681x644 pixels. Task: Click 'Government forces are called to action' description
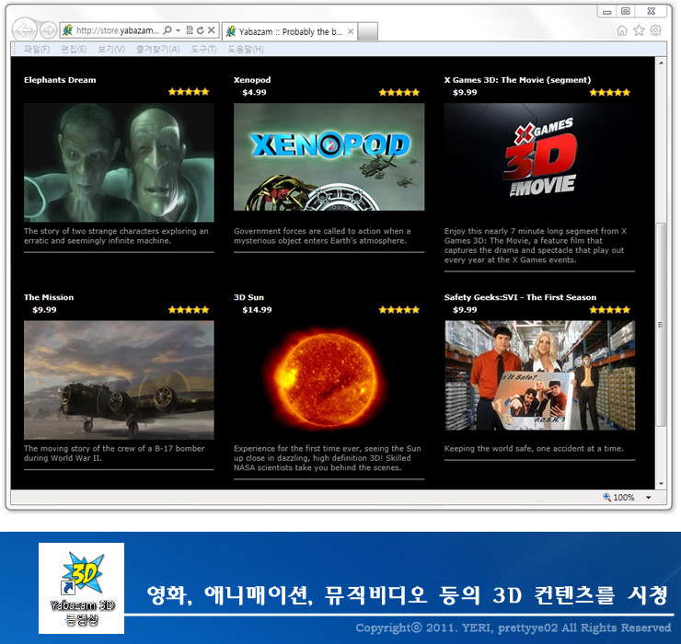point(322,236)
